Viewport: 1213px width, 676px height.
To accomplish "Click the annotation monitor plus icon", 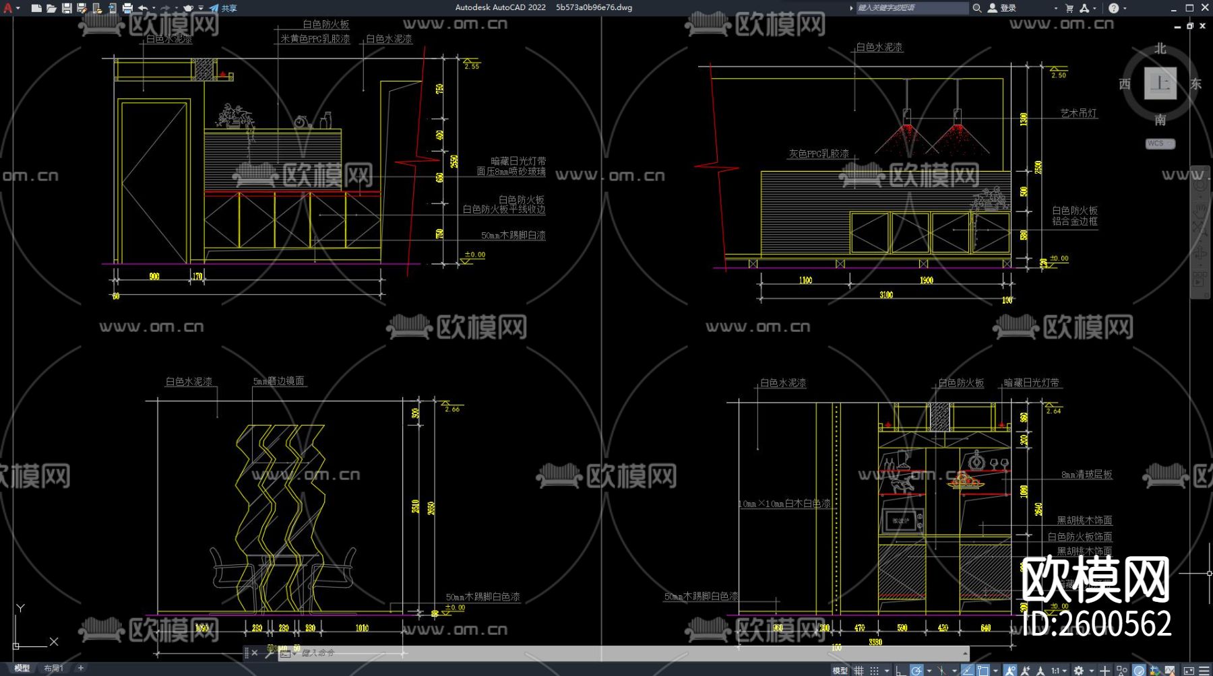I will click(1106, 671).
